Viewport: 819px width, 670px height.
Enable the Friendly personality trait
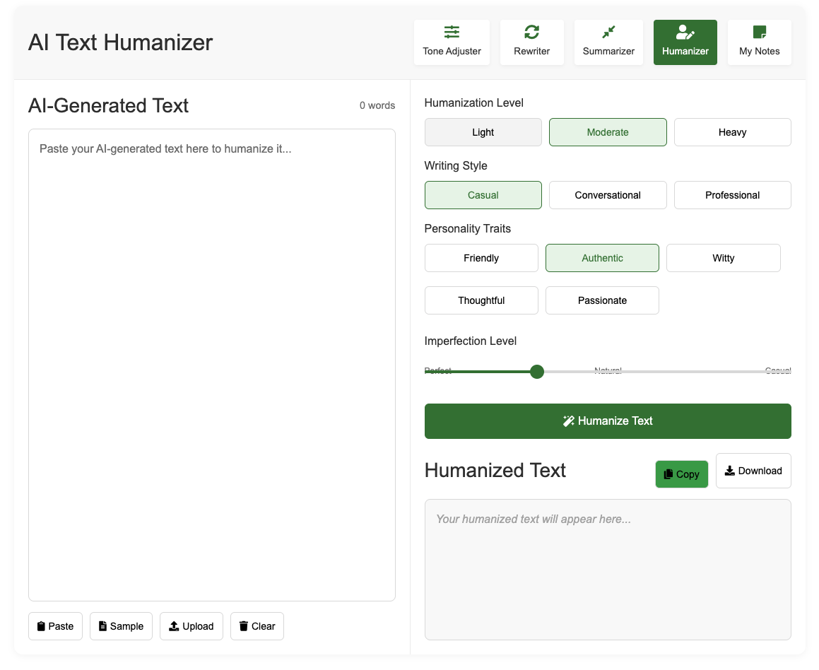tap(482, 258)
